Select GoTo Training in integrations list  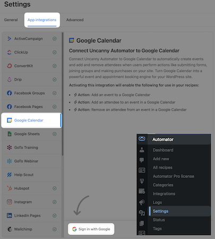coord(32,148)
